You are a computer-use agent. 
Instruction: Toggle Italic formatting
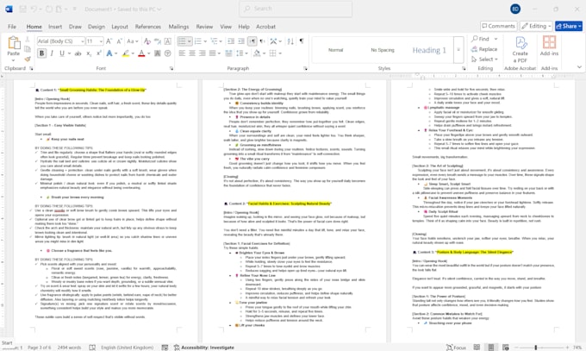point(52,53)
